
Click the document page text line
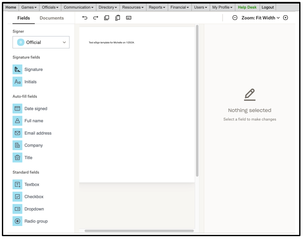tap(112, 42)
